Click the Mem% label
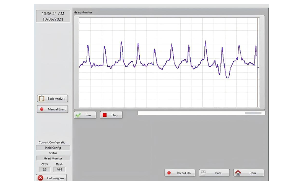 [x=59, y=164]
